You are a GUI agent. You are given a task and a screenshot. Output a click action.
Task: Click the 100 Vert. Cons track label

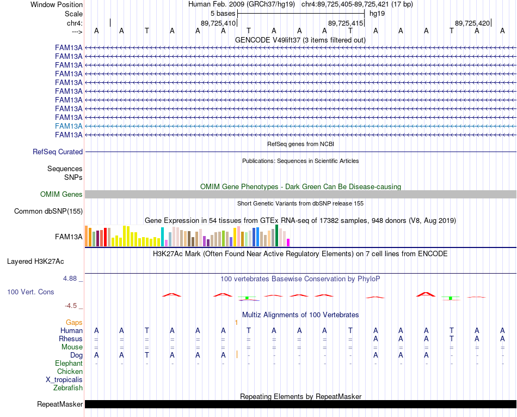[x=30, y=292]
